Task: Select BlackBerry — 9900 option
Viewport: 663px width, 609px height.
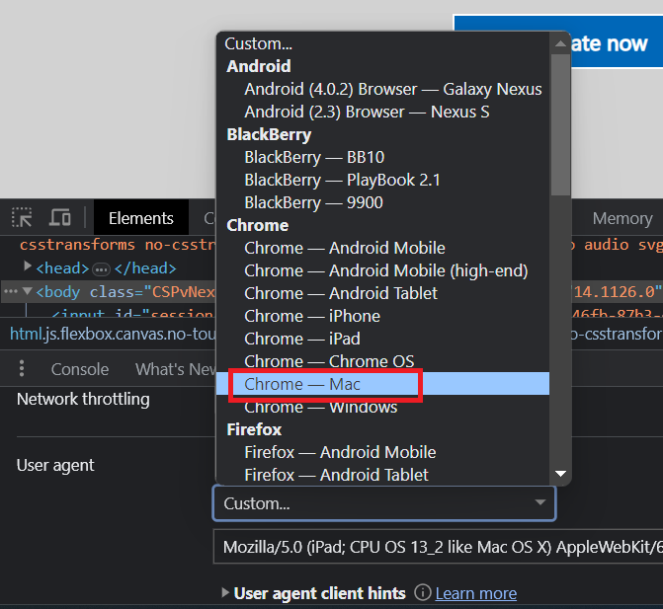Action: pos(382,202)
